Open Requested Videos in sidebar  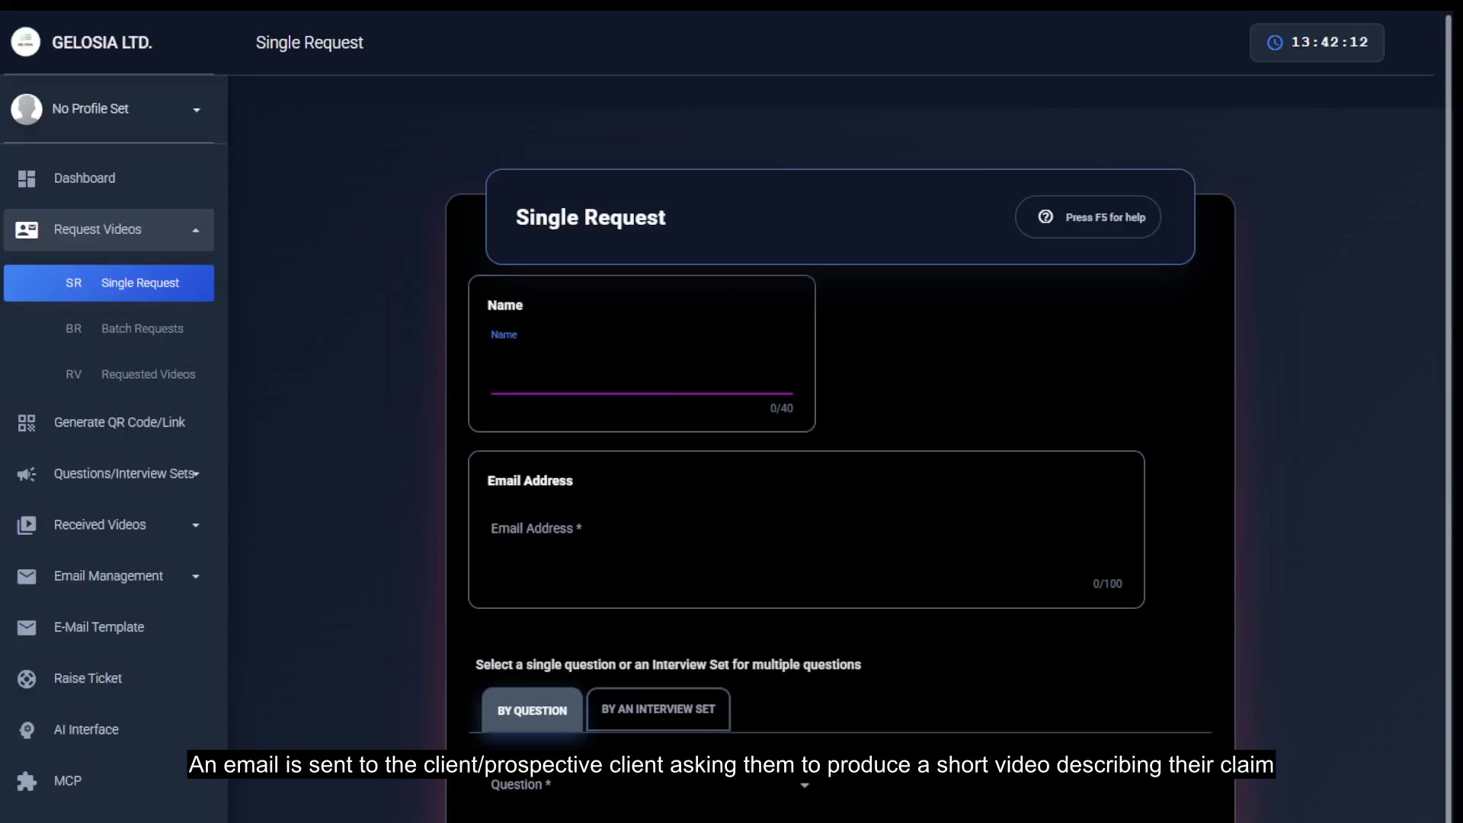(x=109, y=375)
